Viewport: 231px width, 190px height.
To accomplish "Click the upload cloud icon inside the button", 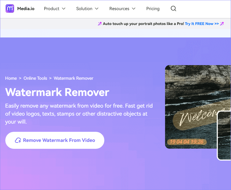I will pos(18,140).
